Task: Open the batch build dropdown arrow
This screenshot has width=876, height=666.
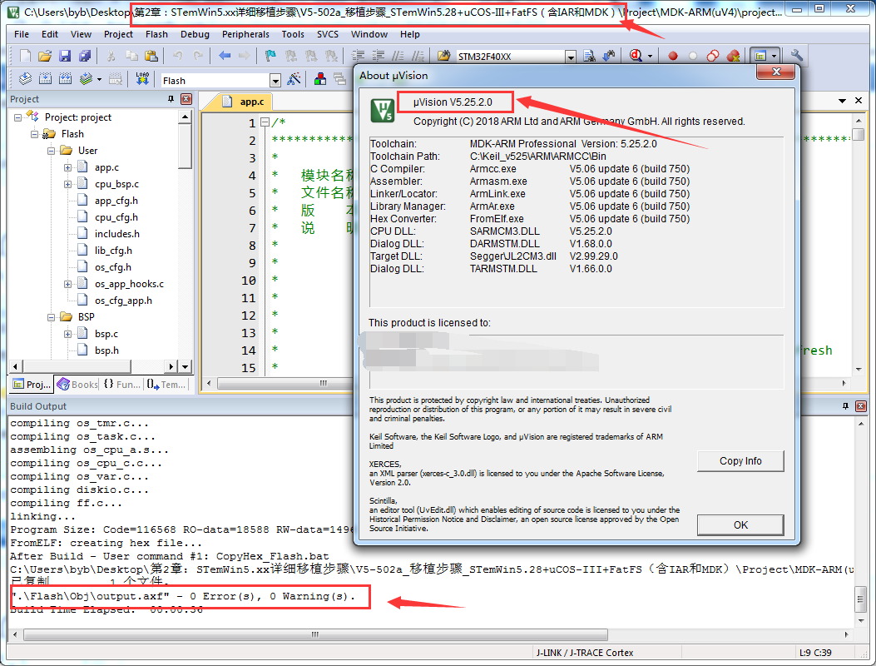Action: (x=99, y=79)
